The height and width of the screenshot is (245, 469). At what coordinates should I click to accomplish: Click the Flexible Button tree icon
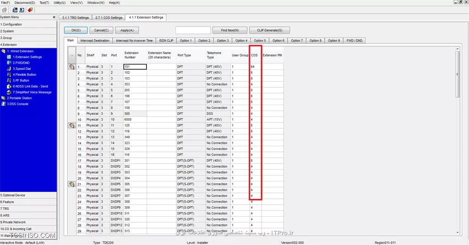(x=9, y=75)
